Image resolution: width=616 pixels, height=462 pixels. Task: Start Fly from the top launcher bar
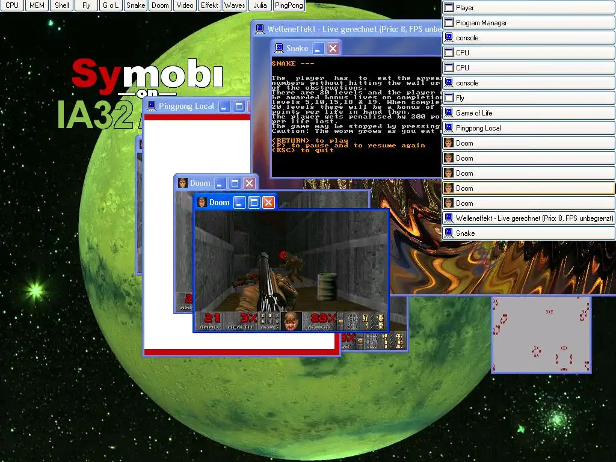pos(87,5)
